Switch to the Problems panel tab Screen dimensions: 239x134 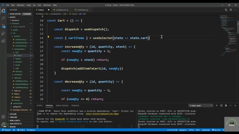75,105
